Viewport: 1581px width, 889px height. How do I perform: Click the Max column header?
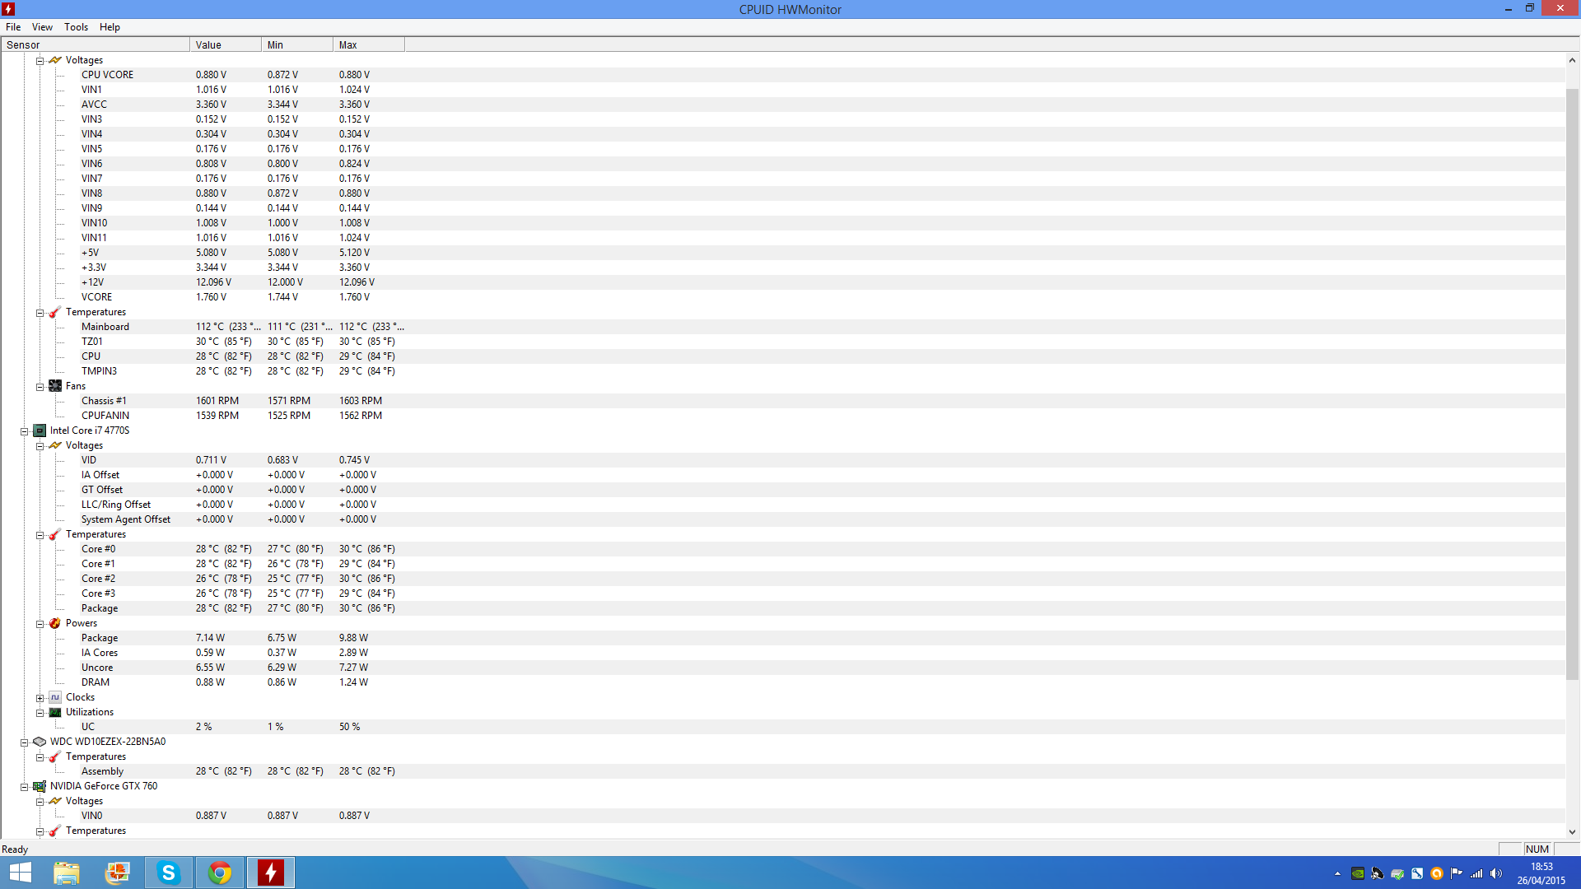tap(368, 45)
